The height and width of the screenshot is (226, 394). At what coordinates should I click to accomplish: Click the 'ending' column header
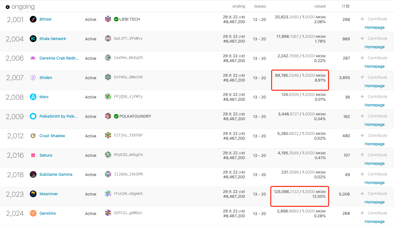pos(239,6)
